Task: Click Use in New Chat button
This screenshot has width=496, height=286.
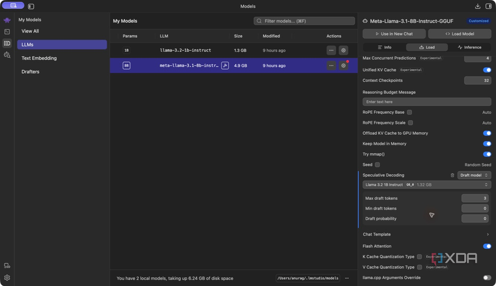Action: point(394,34)
